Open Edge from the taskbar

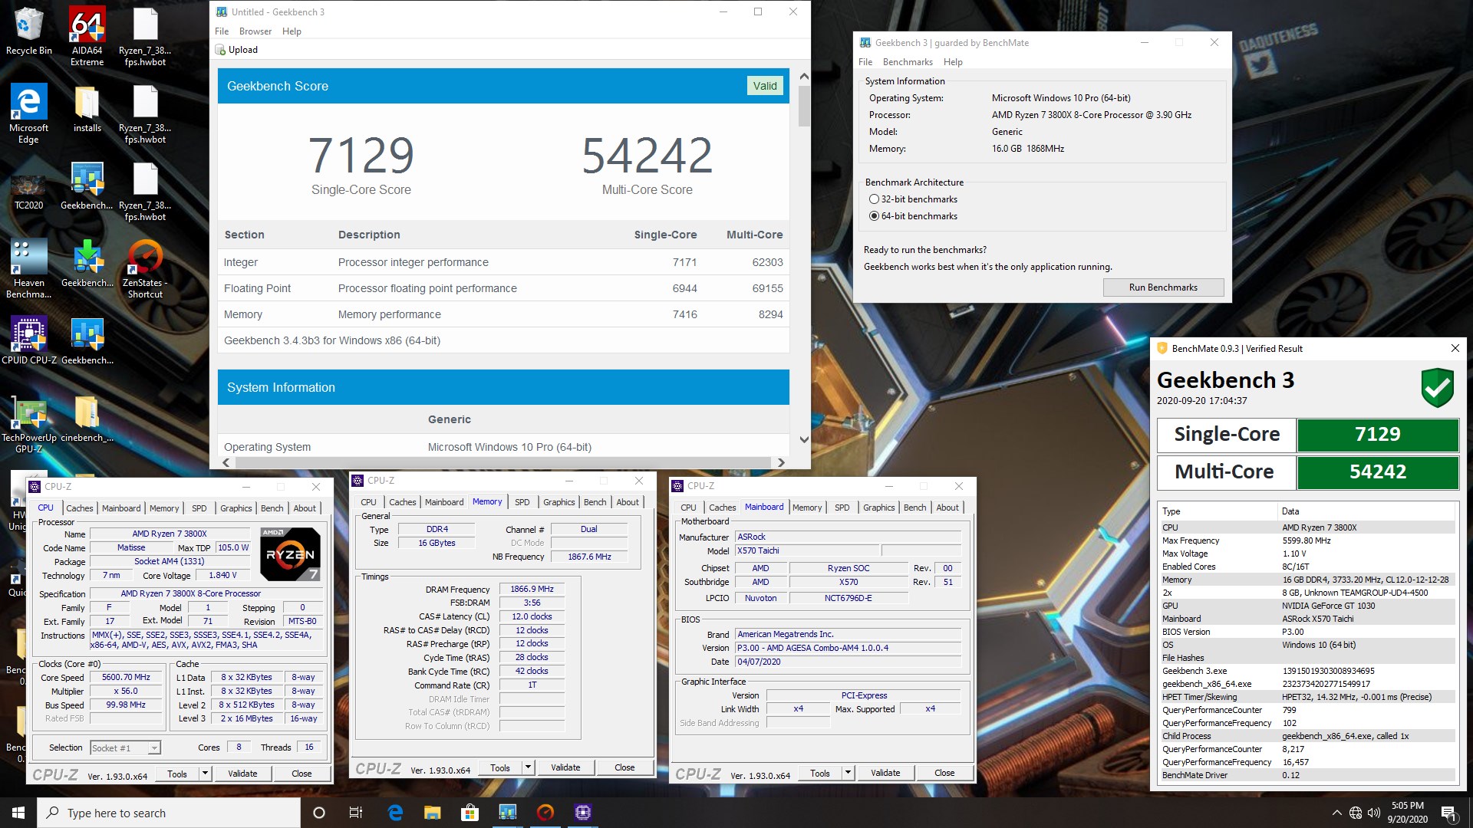395,813
